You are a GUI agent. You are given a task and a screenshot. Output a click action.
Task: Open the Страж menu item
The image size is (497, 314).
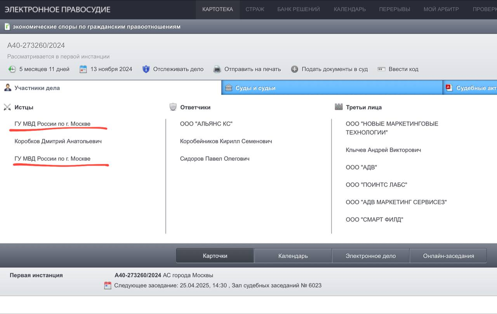coord(255,9)
